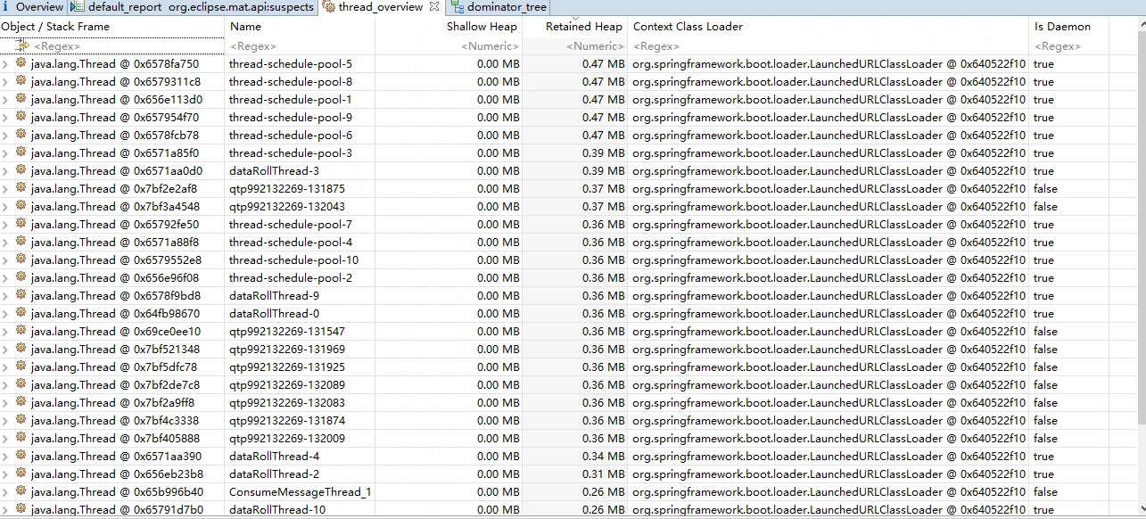Expand thread 0x65792fe50 row
1146x519 pixels.
point(5,225)
